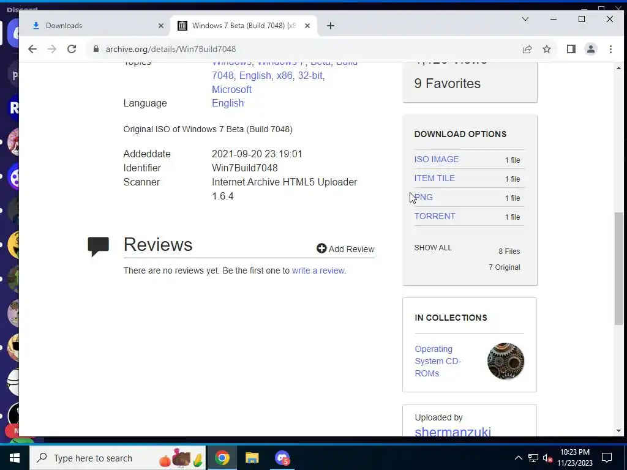Share this page via share icon
The height and width of the screenshot is (470, 627).
527,49
